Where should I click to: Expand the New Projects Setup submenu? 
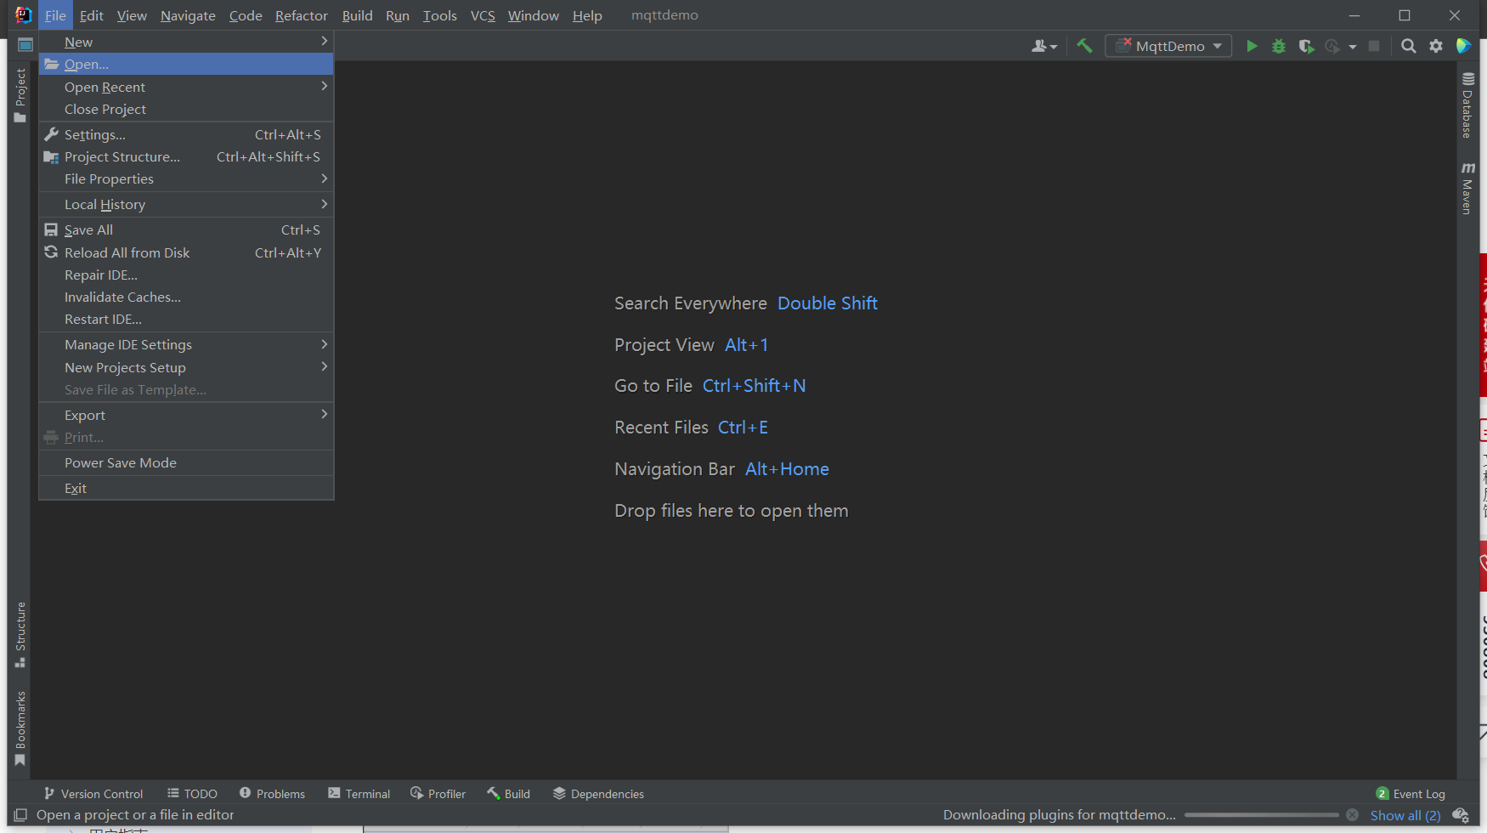point(186,368)
